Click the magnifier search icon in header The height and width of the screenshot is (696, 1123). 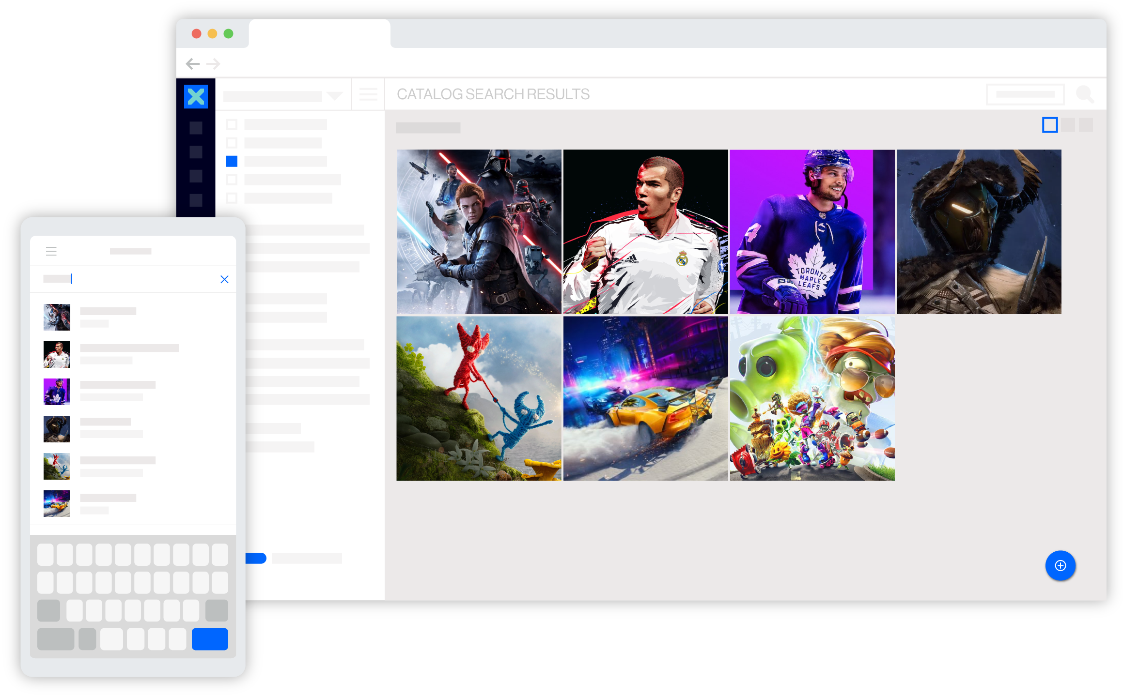pyautogui.click(x=1085, y=94)
